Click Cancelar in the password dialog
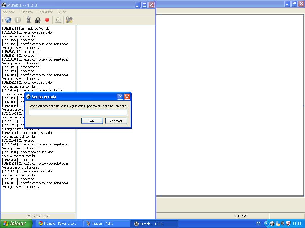 [116, 121]
